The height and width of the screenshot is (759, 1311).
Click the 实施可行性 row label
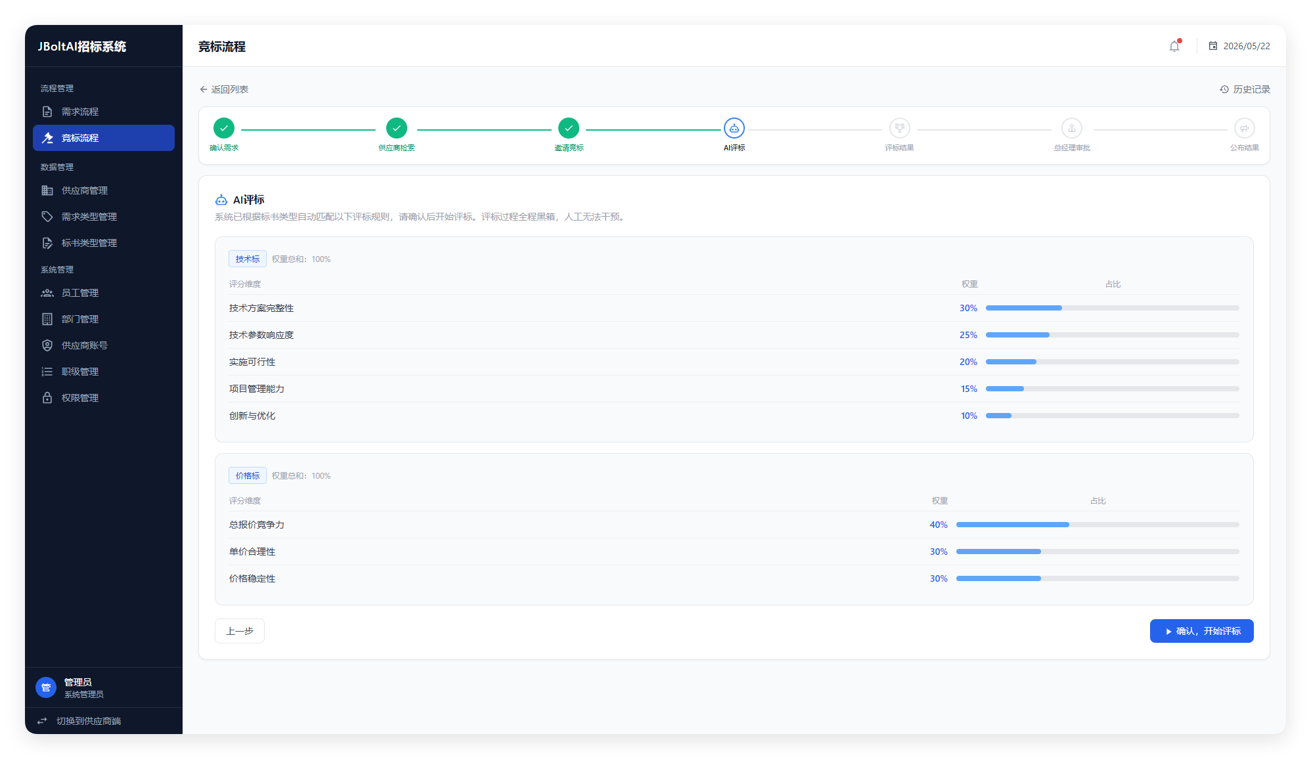point(252,362)
